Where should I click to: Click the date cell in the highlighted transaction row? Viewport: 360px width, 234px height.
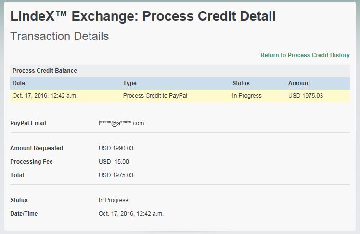pos(45,96)
